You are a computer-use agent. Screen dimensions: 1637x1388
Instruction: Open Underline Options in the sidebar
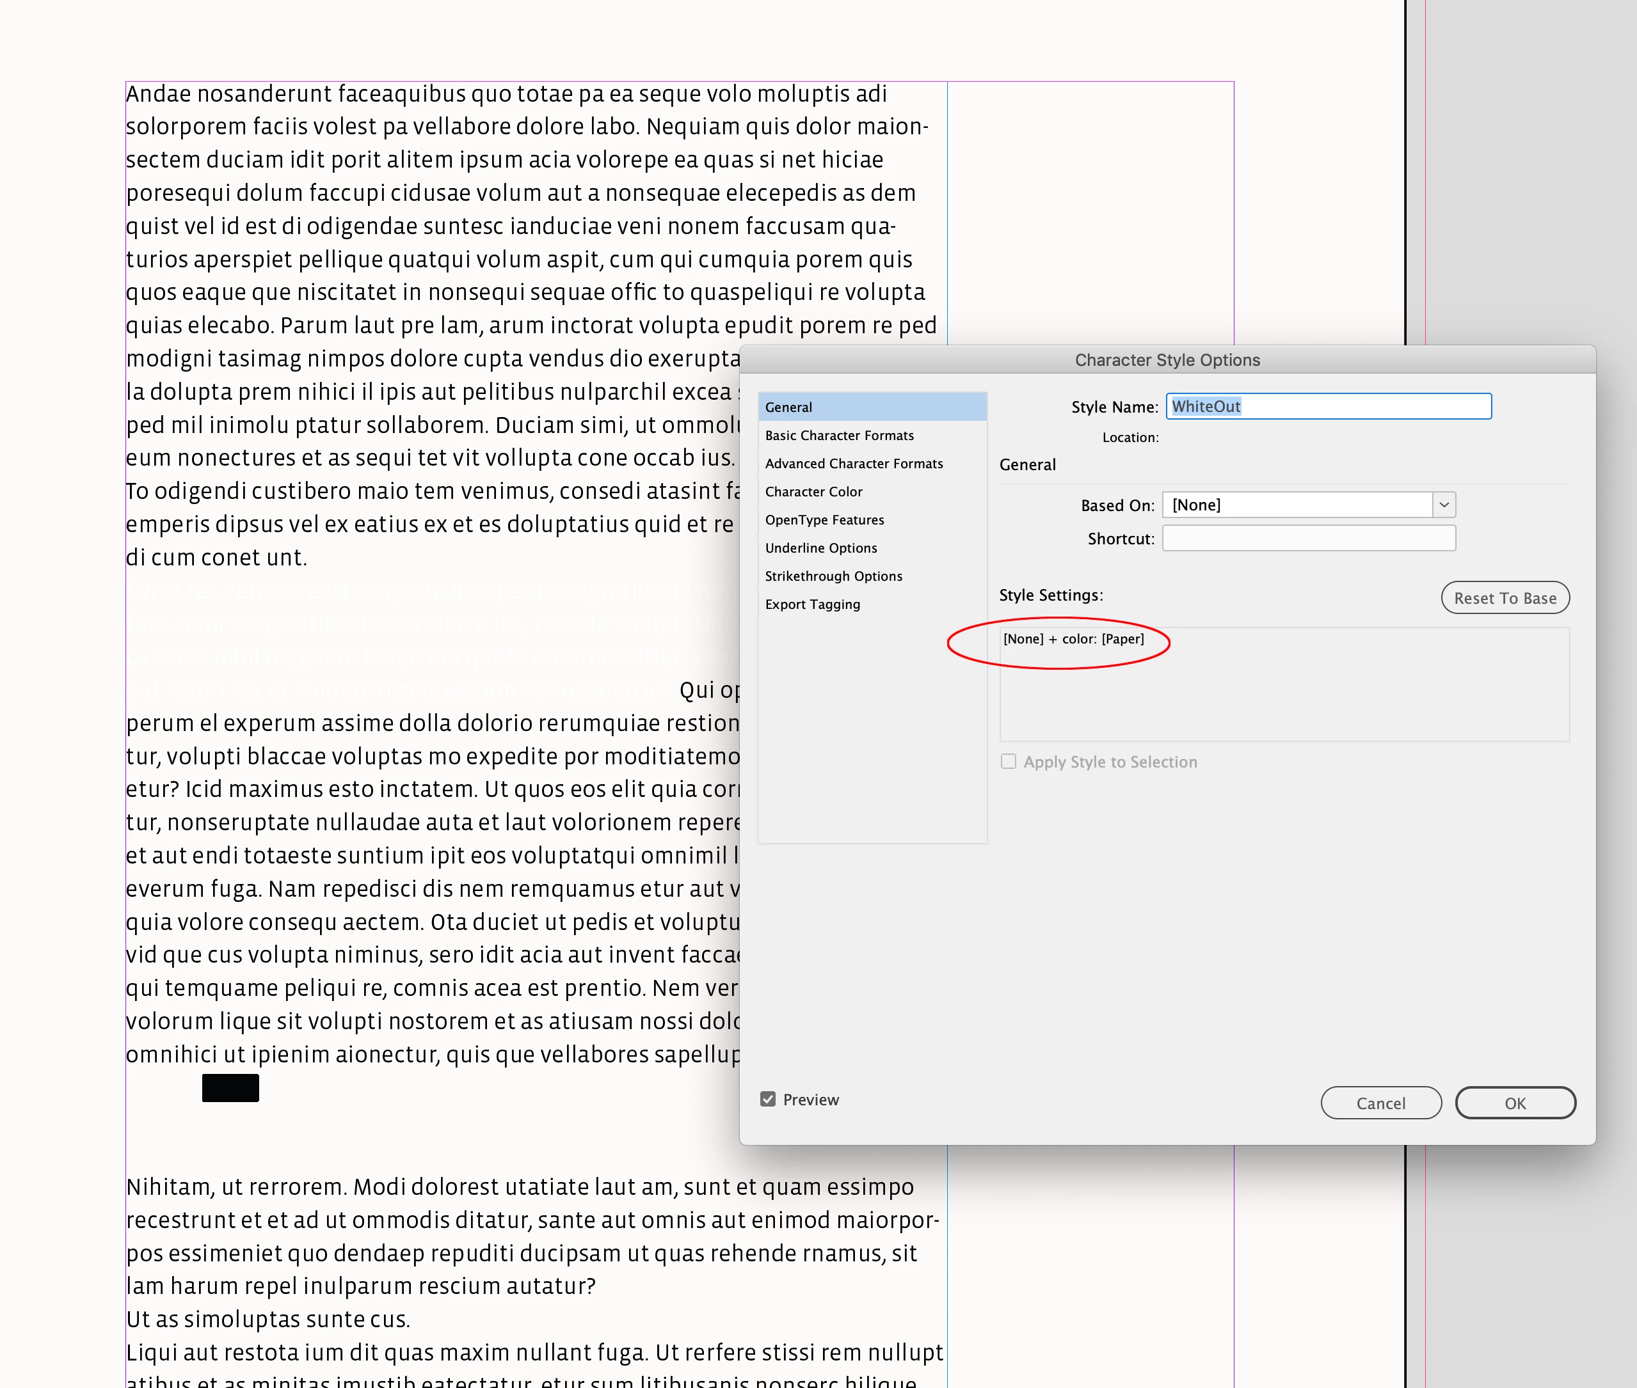click(x=820, y=548)
